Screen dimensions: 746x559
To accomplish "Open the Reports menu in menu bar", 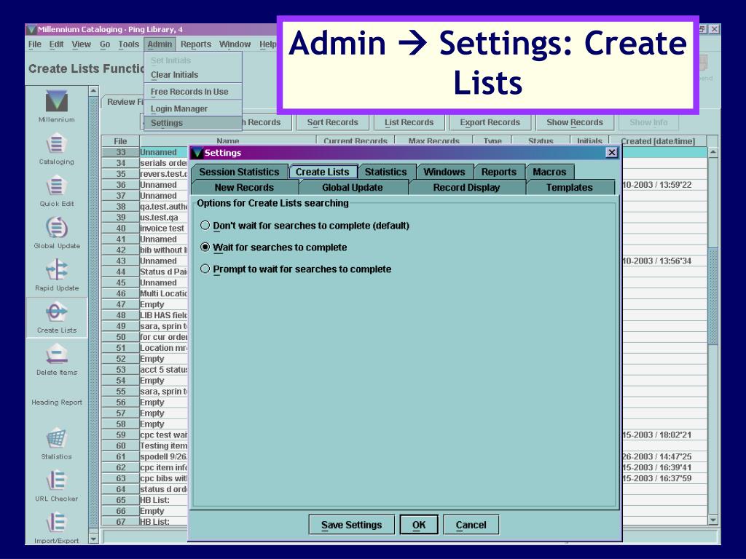I will 195,44.
